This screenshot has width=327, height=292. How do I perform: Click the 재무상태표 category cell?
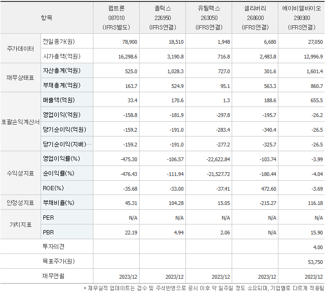click(20, 78)
